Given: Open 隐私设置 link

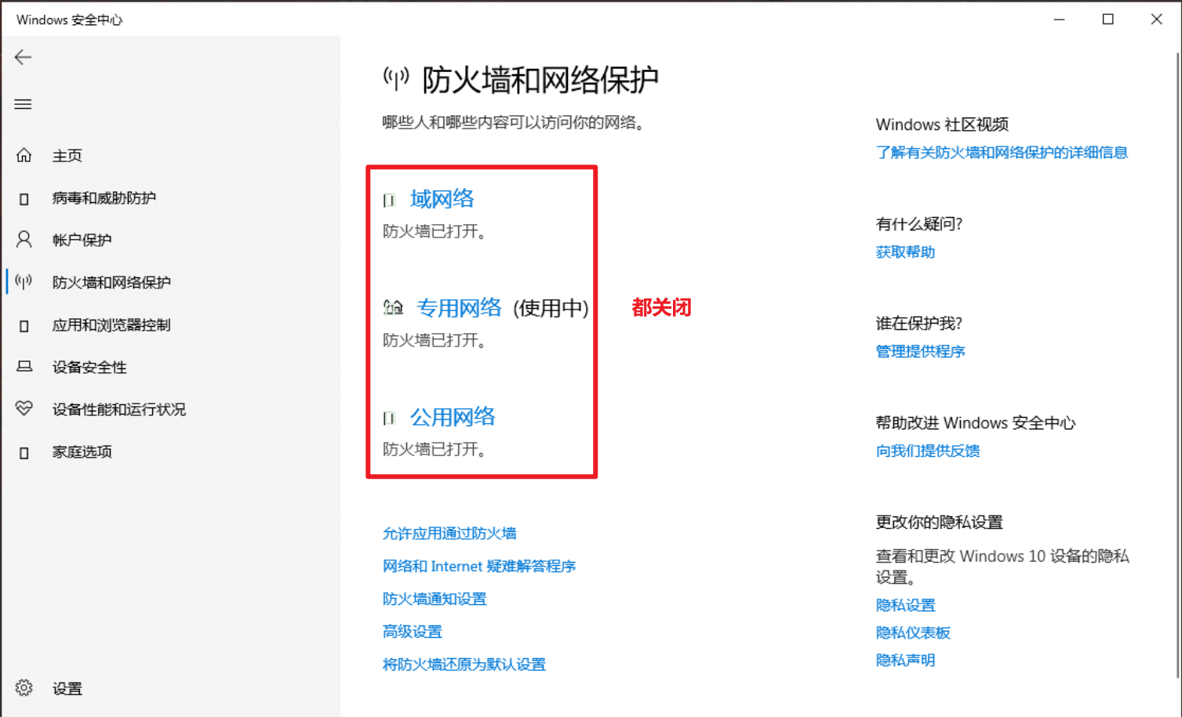Looking at the screenshot, I should point(905,605).
